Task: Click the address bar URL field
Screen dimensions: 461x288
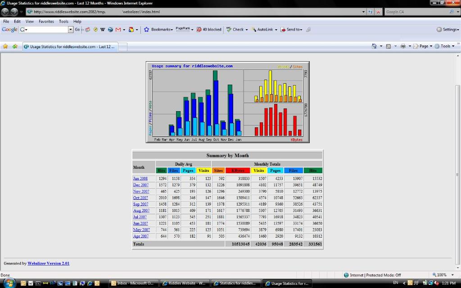Action: click(x=194, y=12)
